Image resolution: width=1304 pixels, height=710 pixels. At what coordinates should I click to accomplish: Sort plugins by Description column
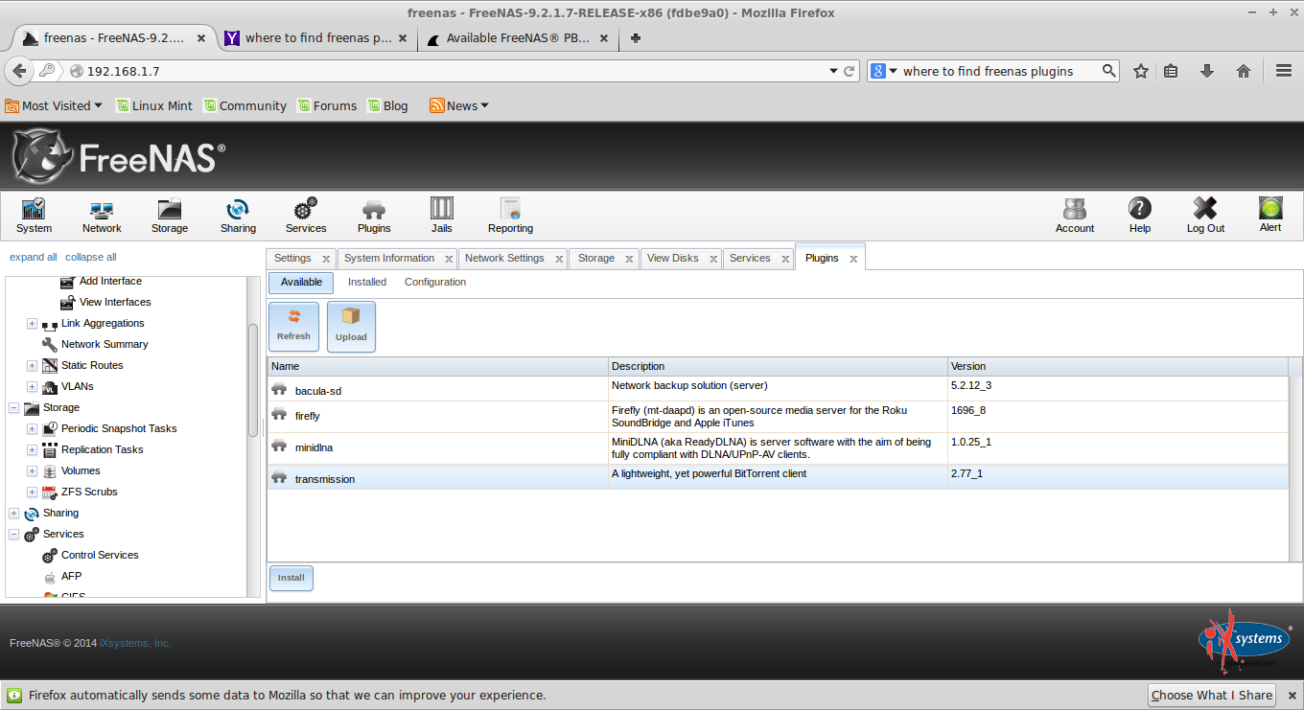(778, 366)
